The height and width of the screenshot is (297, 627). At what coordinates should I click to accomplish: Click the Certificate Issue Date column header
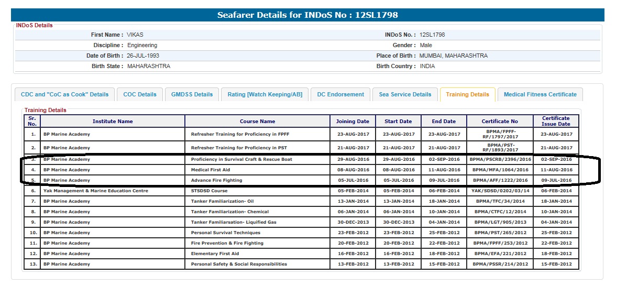(556, 121)
